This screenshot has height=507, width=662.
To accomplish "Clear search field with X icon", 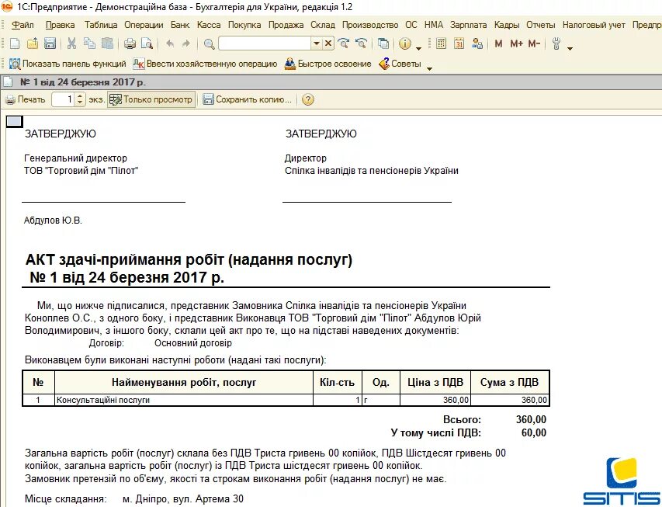I will coord(328,43).
